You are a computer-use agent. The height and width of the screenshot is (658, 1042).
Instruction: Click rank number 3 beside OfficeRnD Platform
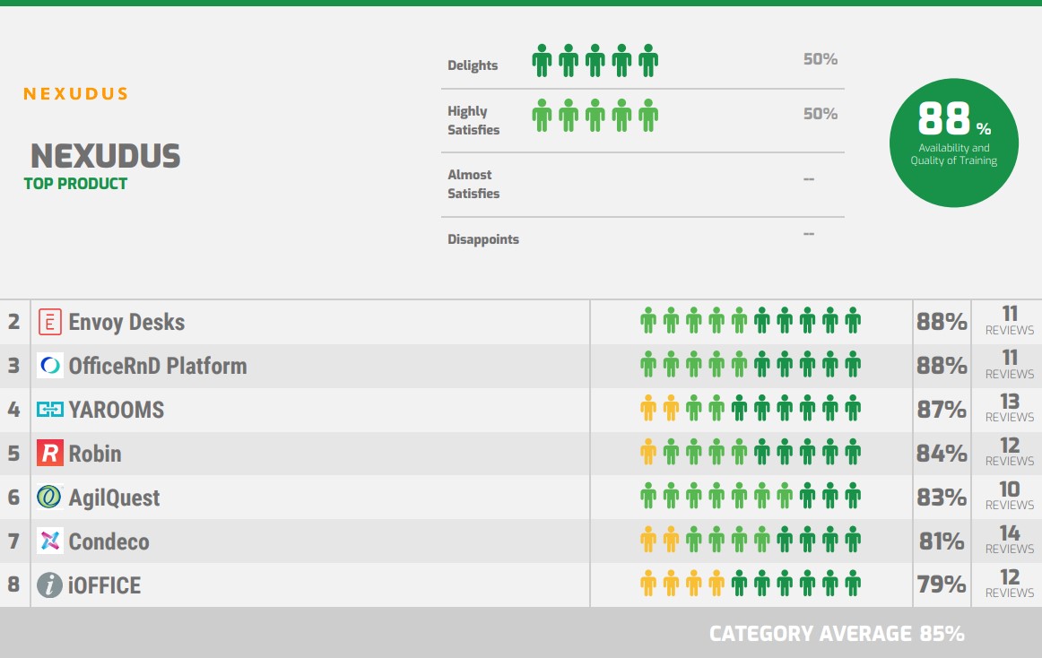[14, 367]
